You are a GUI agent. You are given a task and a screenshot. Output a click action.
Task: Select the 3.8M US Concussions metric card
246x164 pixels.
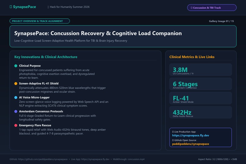point(201,70)
